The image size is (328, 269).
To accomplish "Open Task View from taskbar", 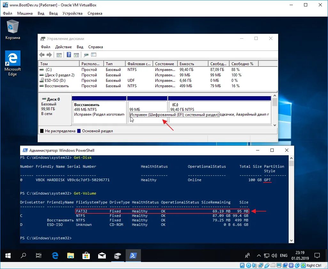I will [39, 255].
